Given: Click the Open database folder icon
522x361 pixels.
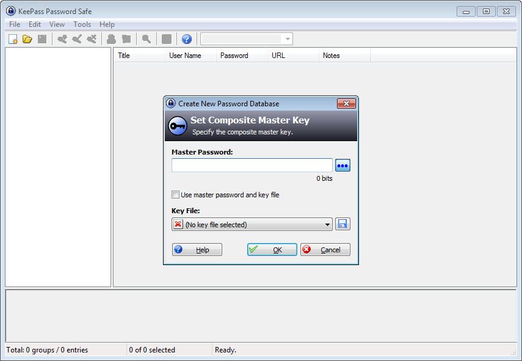Looking at the screenshot, I should tap(27, 39).
